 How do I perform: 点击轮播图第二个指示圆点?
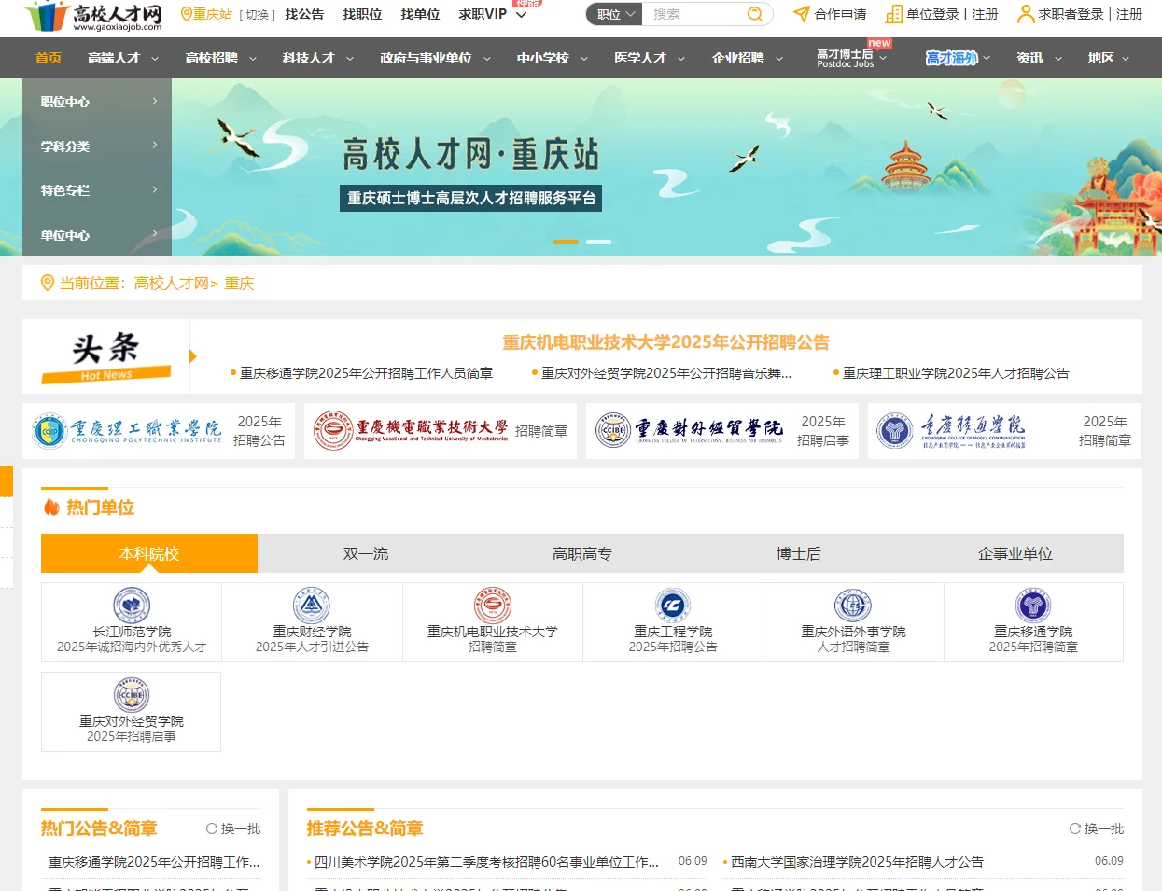[599, 241]
